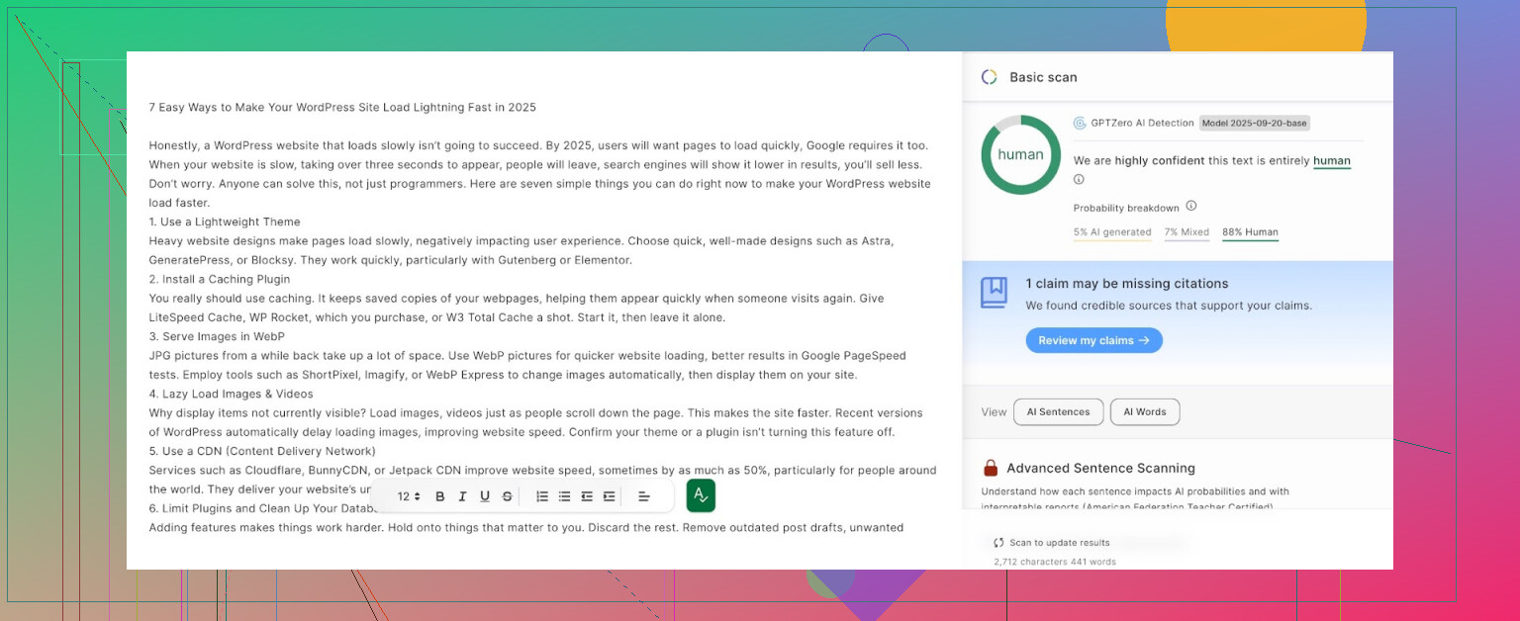The image size is (1520, 621).
Task: Toggle the AI Words view
Action: click(1144, 412)
